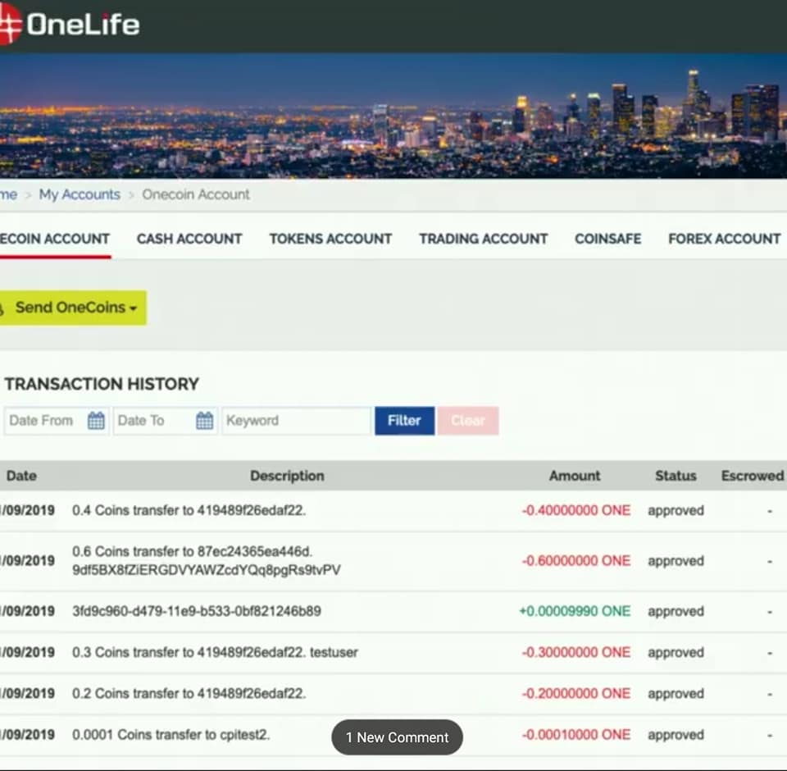Click the Onecoin Account breadcrumb
The width and height of the screenshot is (787, 771).
(196, 194)
